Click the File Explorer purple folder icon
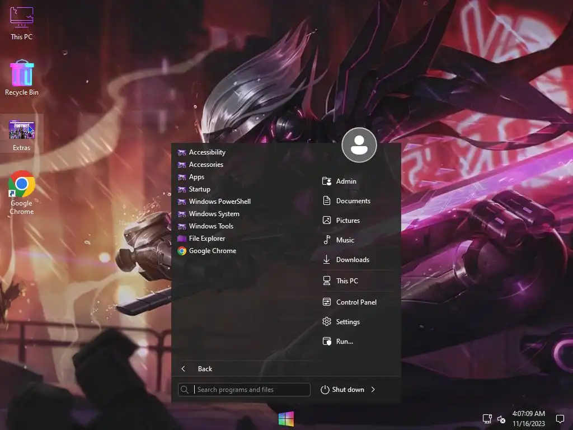The image size is (573, 430). coord(182,239)
